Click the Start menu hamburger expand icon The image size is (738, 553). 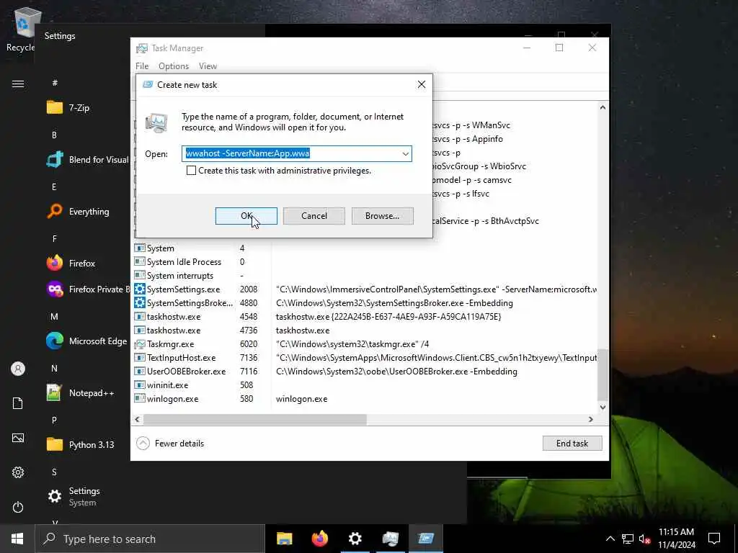pos(18,84)
